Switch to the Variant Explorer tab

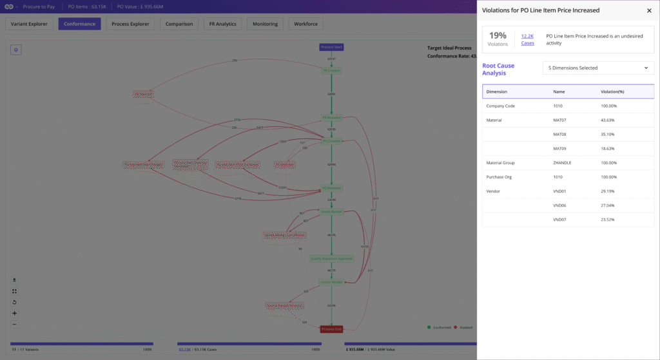tap(29, 24)
